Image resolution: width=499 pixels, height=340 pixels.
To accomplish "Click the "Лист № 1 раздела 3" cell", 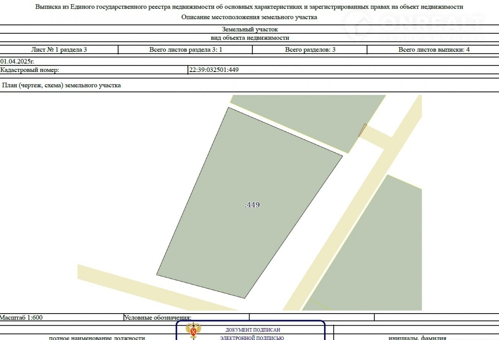I will point(59,50).
